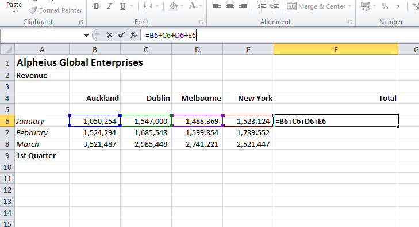Toggle Underline formatting button
Screen dimensions: 419x227
coord(122,6)
